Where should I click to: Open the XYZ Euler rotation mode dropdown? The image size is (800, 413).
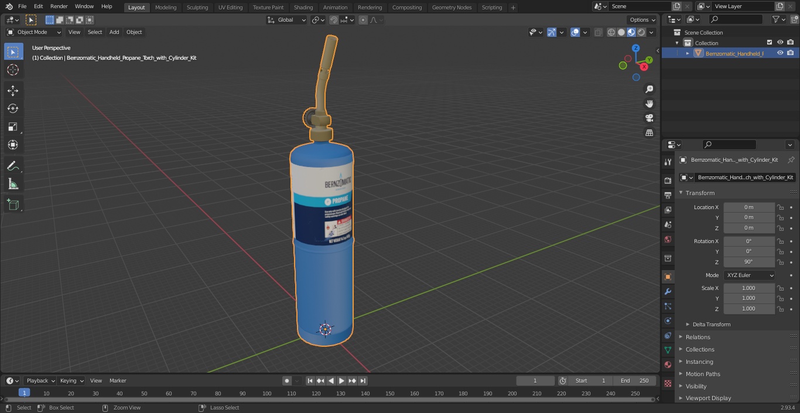[749, 275]
